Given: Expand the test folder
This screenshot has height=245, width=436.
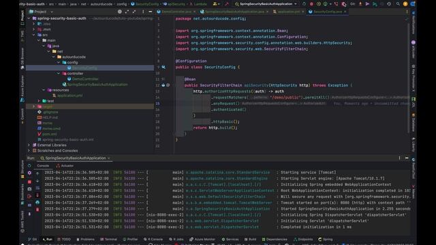Looking at the screenshot, I should click(x=39, y=101).
